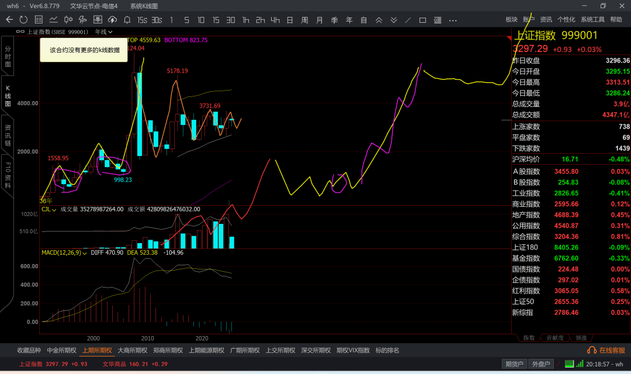The height and width of the screenshot is (374, 631).
Task: Open the quote list table icon
Action: click(38, 20)
